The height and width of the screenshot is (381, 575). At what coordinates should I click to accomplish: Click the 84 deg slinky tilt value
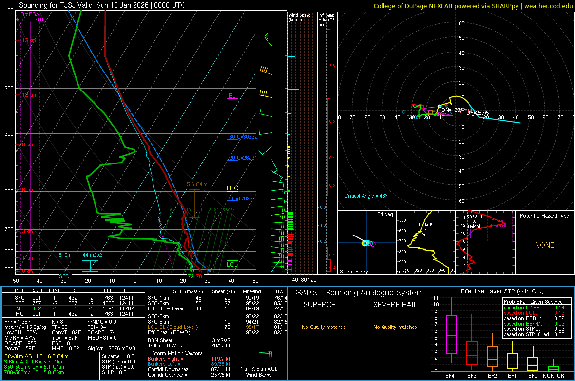tap(385, 214)
